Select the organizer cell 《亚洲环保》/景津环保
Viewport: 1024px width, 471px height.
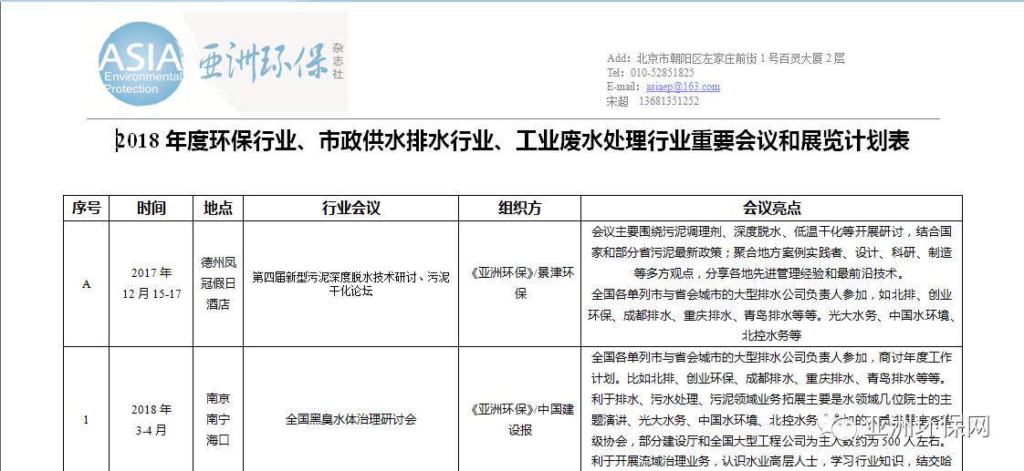pos(520,284)
